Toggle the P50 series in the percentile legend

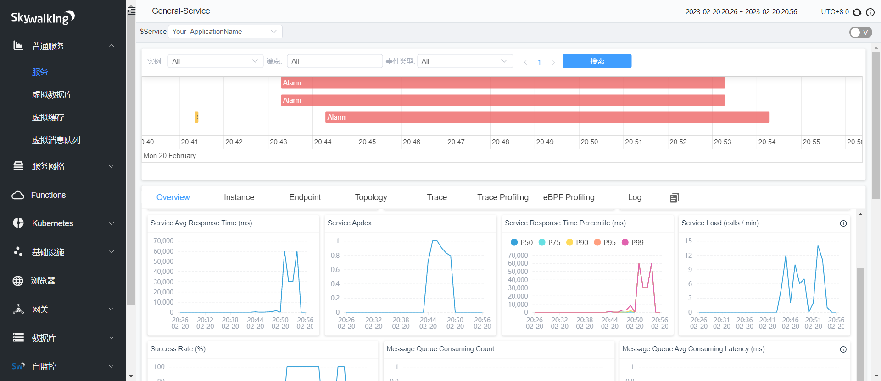(521, 242)
